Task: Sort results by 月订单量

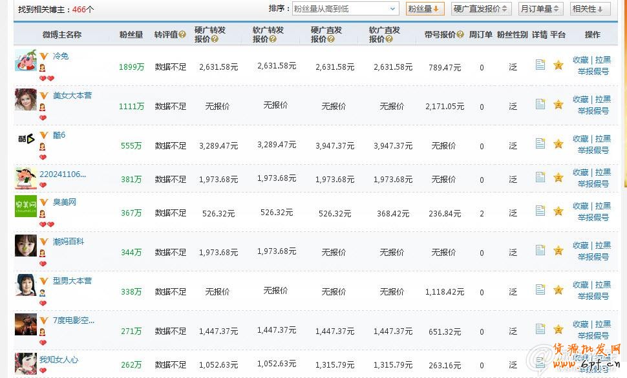Action: tap(541, 8)
